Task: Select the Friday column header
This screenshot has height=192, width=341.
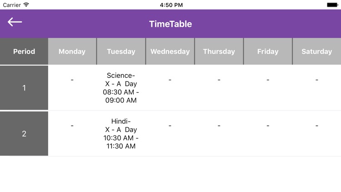Action: (x=268, y=51)
